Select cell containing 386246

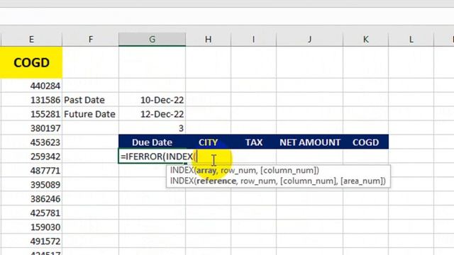coord(31,199)
